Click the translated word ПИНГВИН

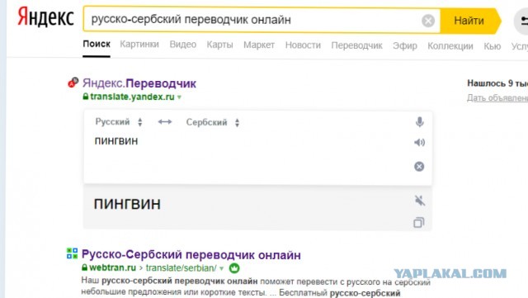tap(127, 204)
